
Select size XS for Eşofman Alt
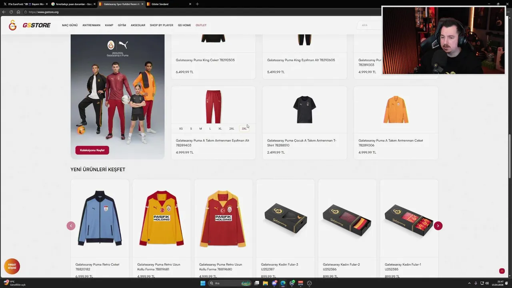[x=181, y=128]
